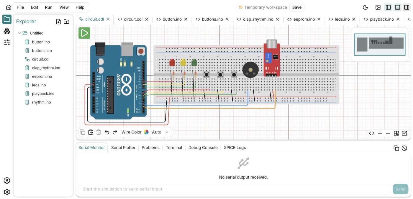413x199 pixels.
Task: Toggle the grid display icon
Action: tap(396, 133)
